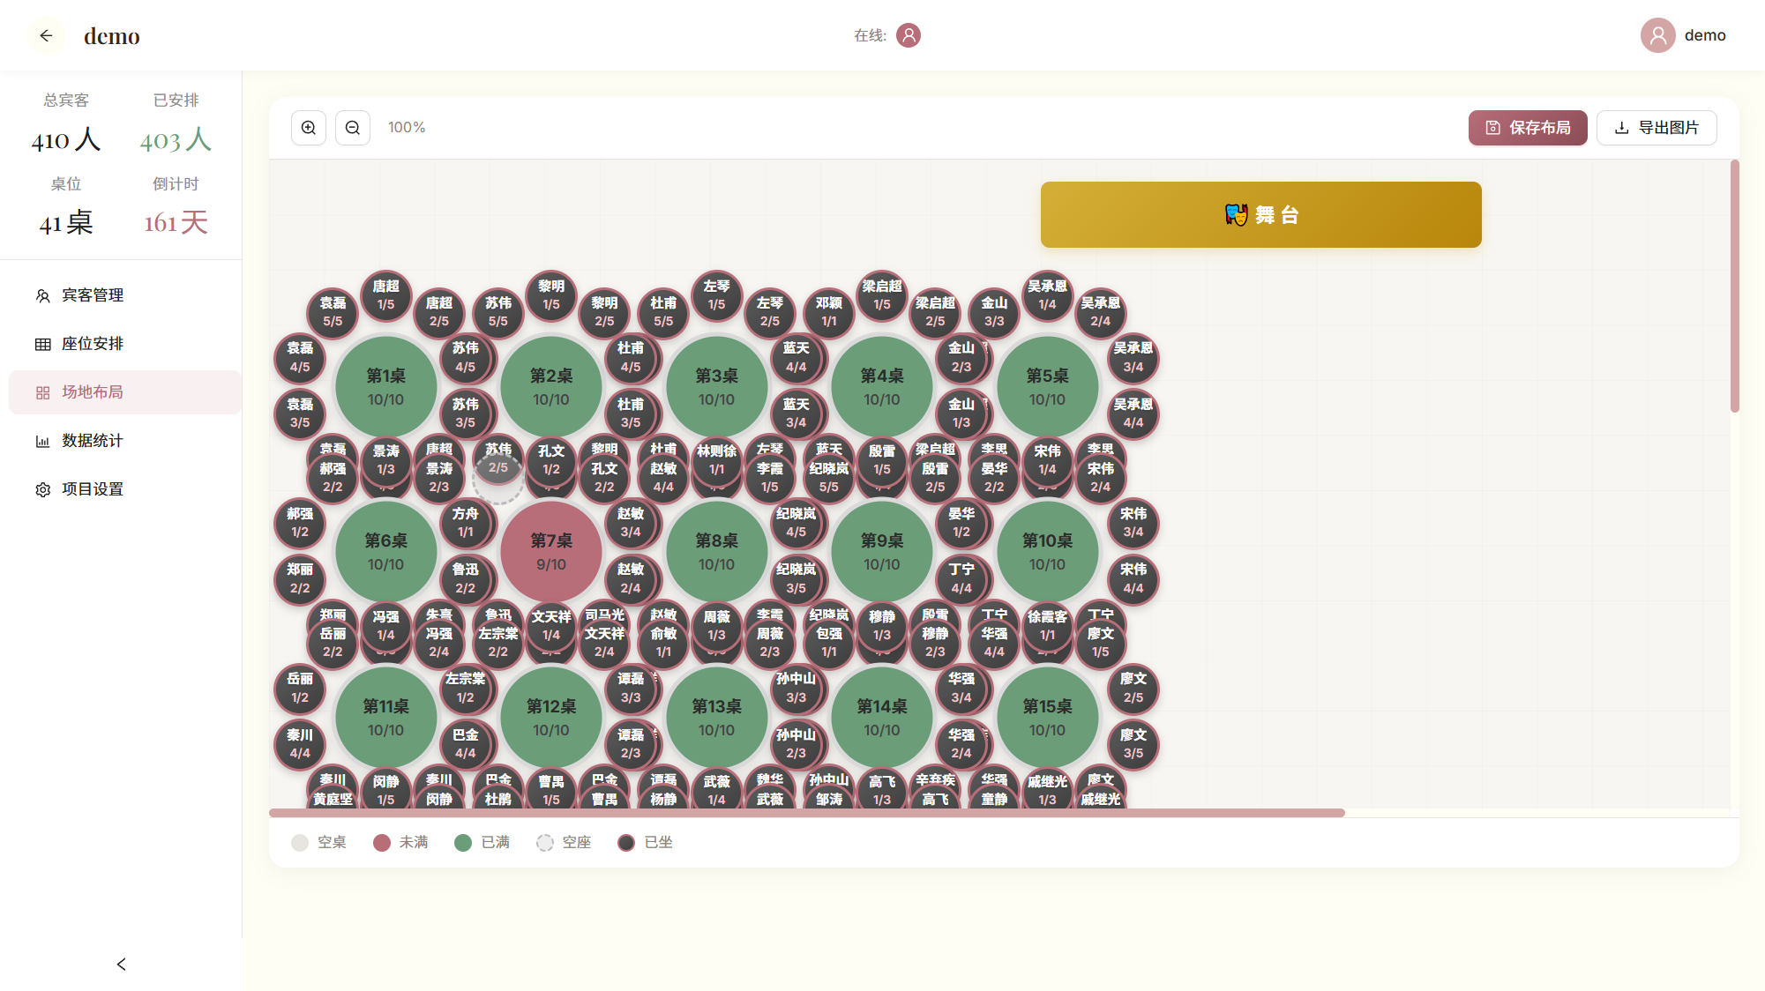The image size is (1765, 991).
Task: Click the 保存布局 button
Action: tap(1528, 128)
